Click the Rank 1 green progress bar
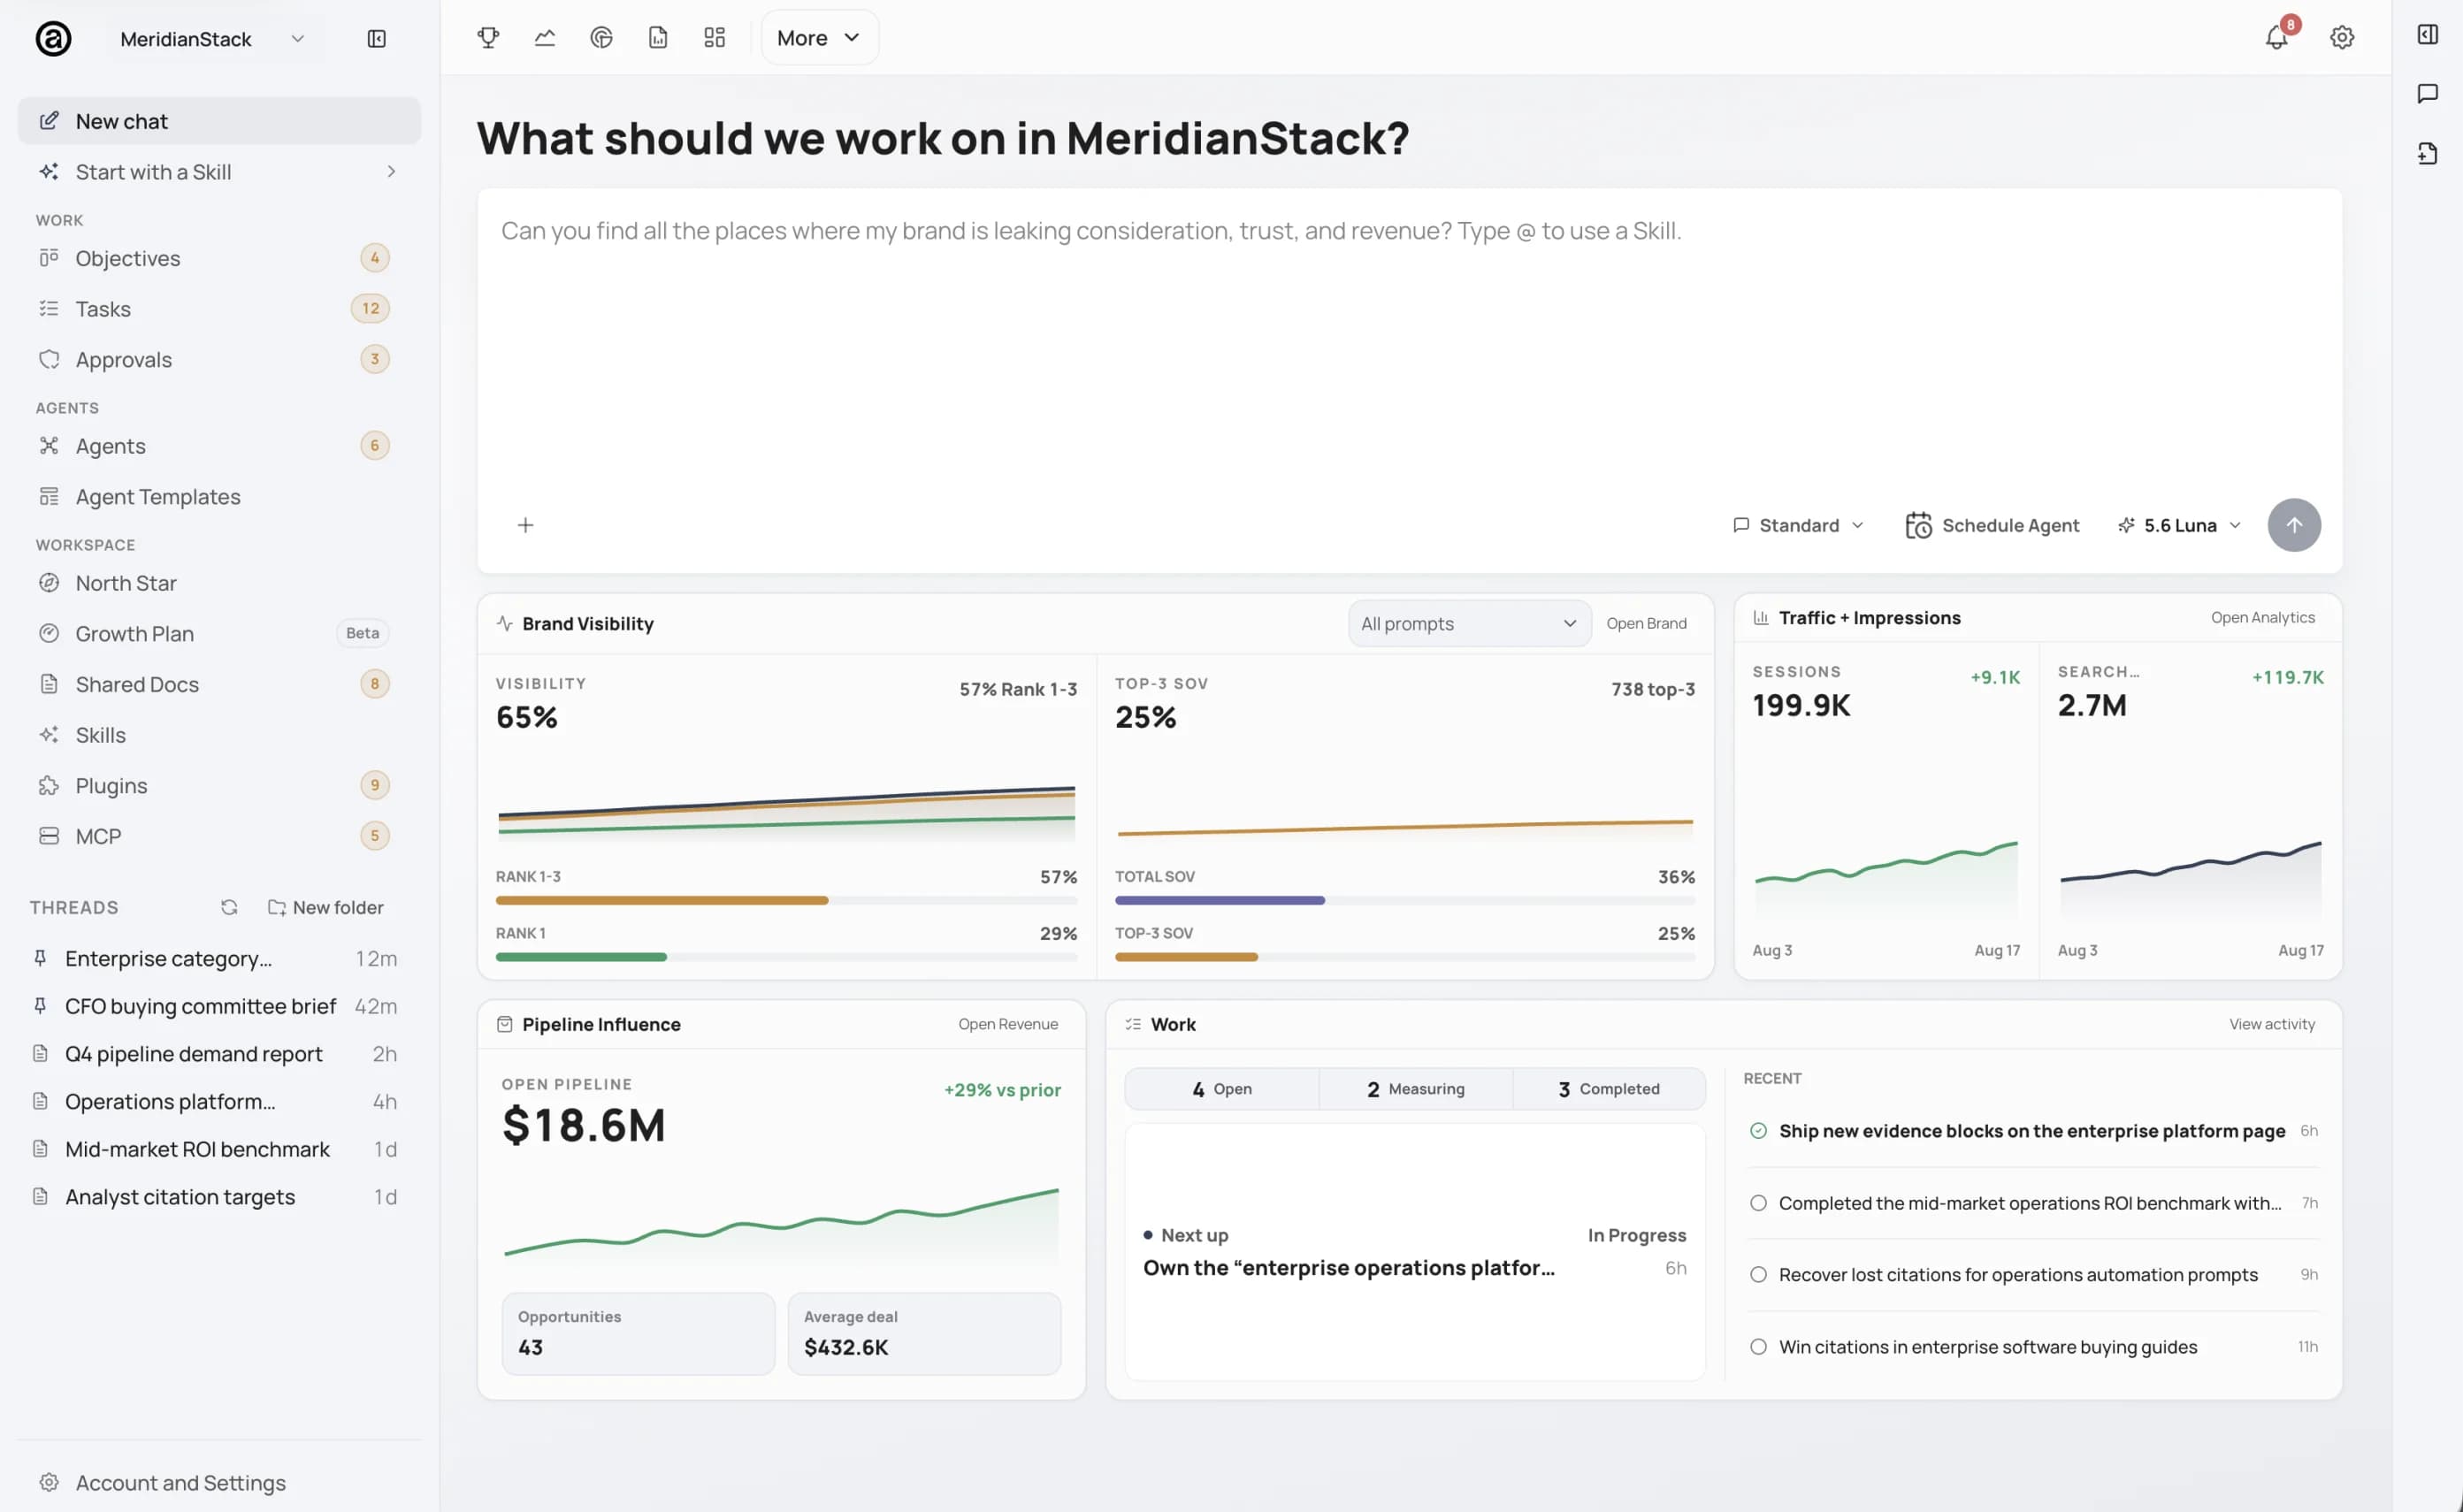 581,957
